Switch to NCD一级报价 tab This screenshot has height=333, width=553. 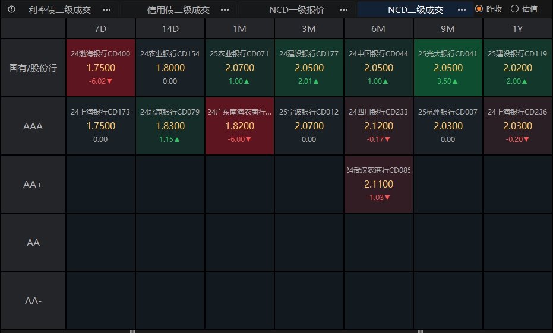tap(296, 9)
